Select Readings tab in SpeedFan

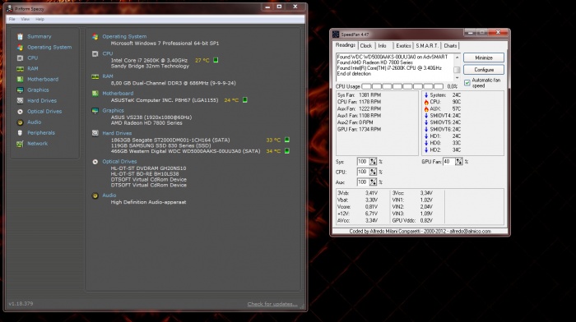[346, 45]
